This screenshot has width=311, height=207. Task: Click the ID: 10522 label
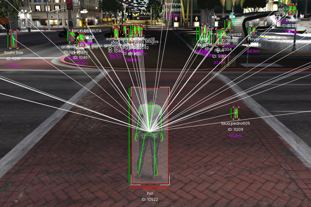(149, 199)
